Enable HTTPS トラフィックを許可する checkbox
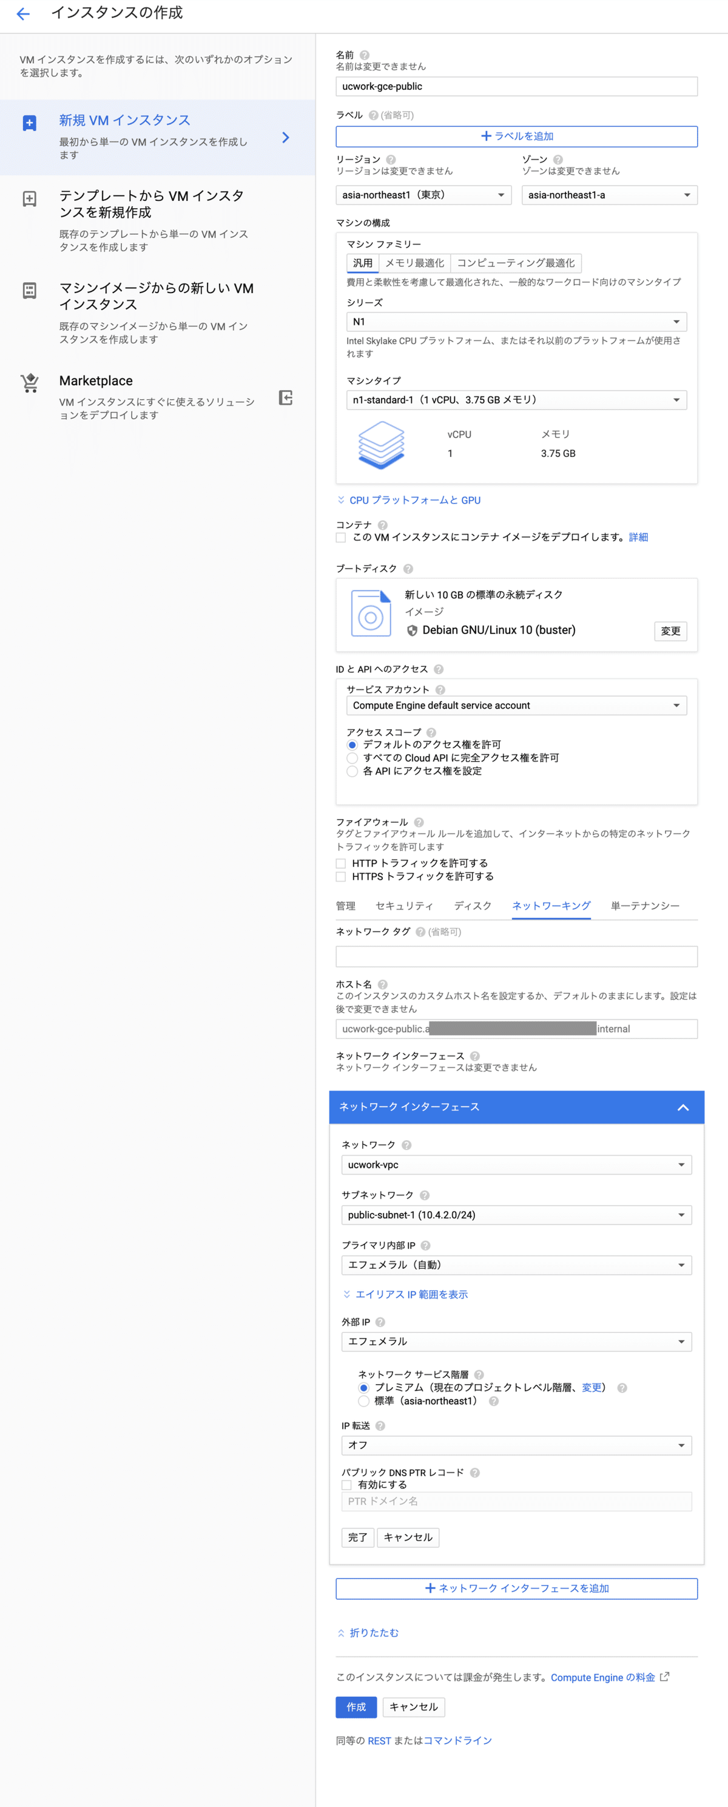Screen dimensions: 728x1807 341,877
